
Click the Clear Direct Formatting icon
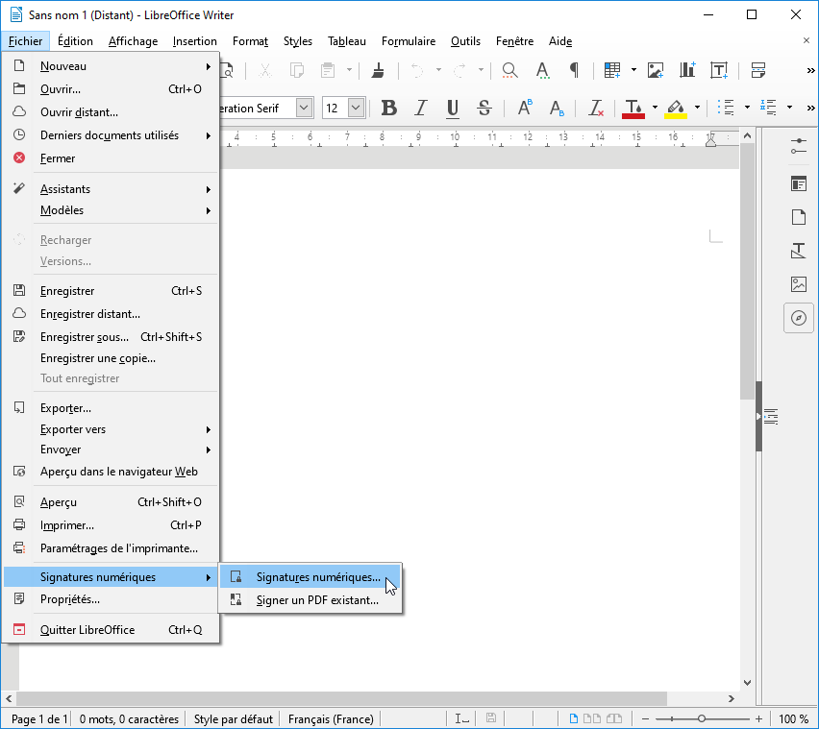pyautogui.click(x=596, y=108)
